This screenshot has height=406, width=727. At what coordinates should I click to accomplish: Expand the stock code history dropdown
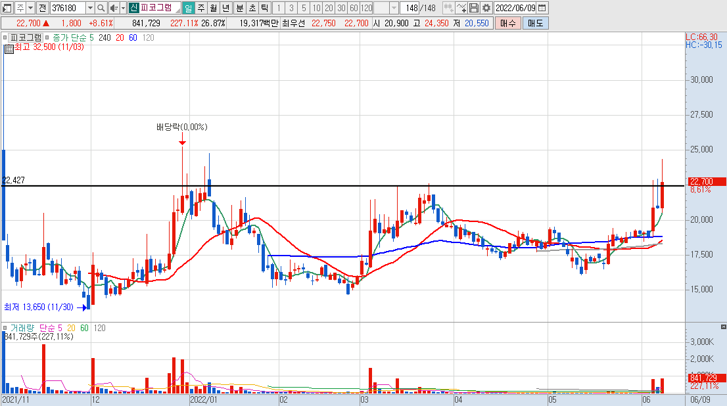click(91, 8)
